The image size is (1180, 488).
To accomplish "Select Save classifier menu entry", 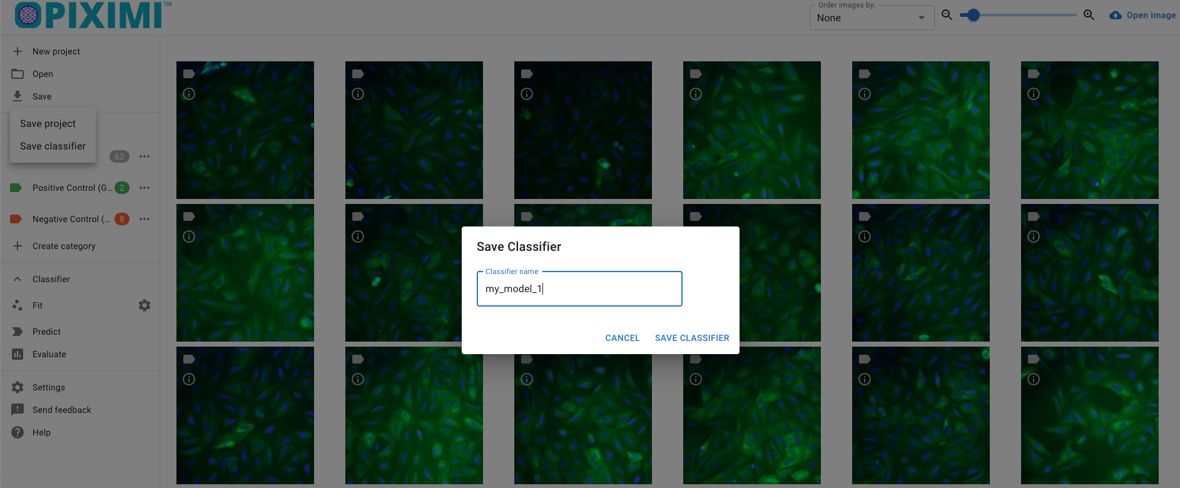I will [x=53, y=146].
